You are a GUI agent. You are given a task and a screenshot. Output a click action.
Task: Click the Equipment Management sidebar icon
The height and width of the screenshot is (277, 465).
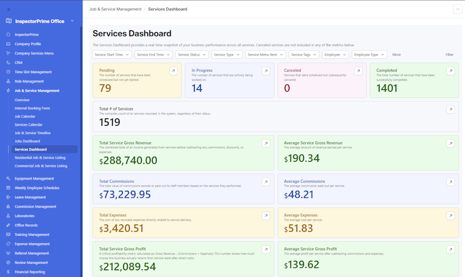8,178
